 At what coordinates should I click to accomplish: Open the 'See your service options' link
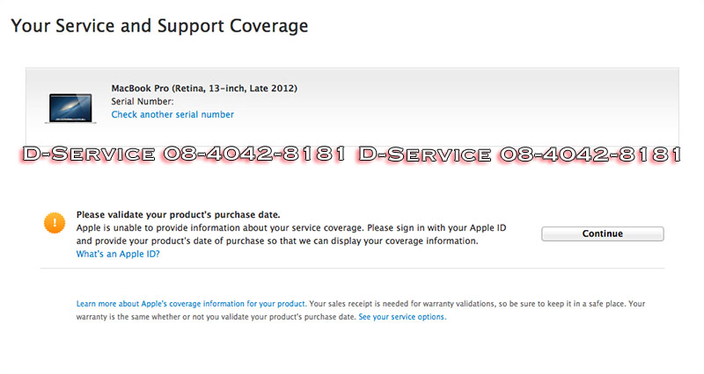[x=402, y=317]
